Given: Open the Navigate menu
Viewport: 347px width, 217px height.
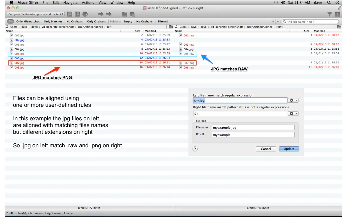Looking at the screenshot, I should click(x=70, y=2).
